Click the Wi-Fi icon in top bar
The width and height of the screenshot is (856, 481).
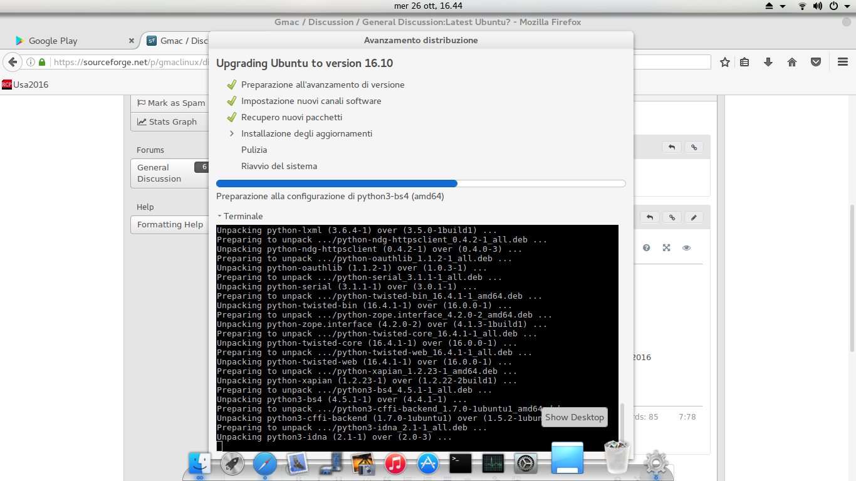802,6
